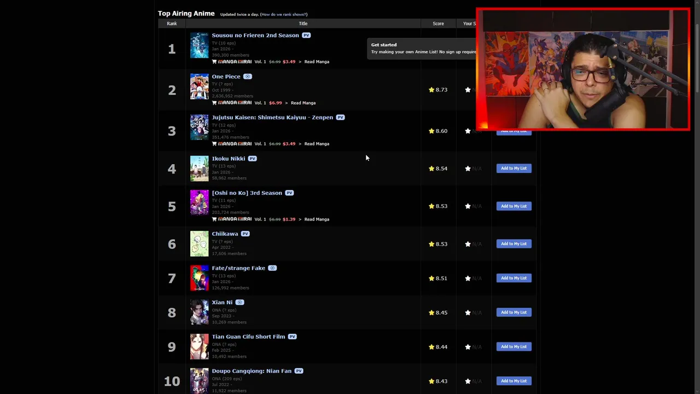
Task: Click Read Manga under Jujutsu Kaisen
Action: click(x=317, y=144)
